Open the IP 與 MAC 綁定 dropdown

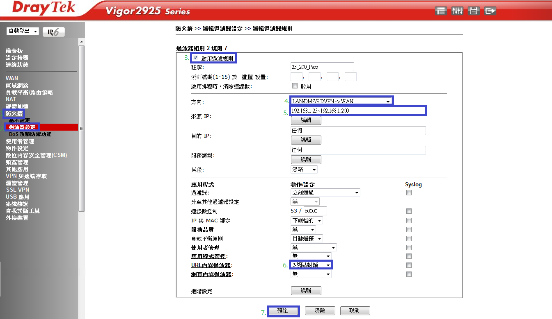307,220
